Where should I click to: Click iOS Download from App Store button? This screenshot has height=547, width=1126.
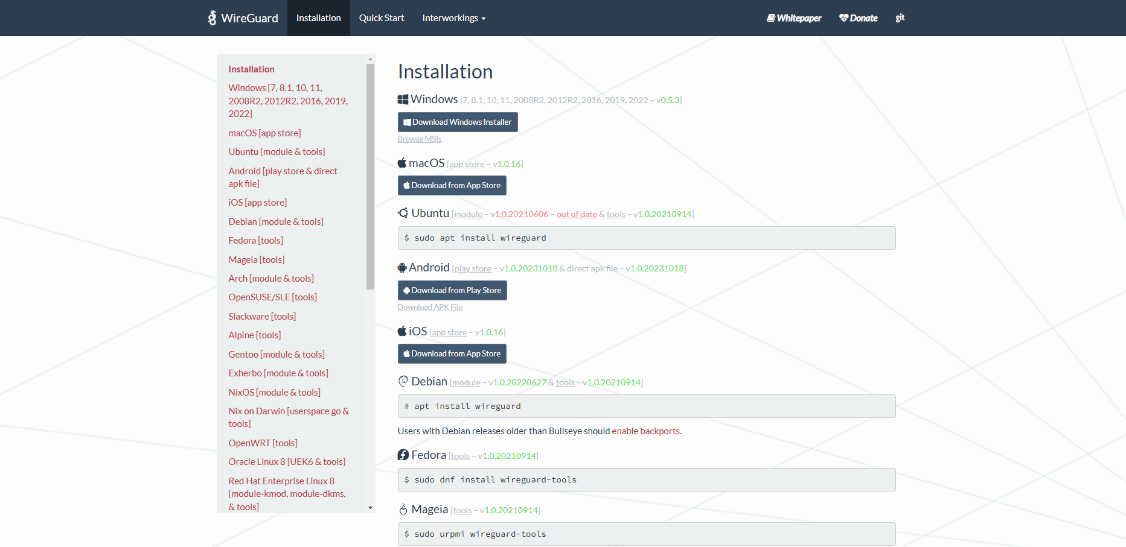pos(452,353)
